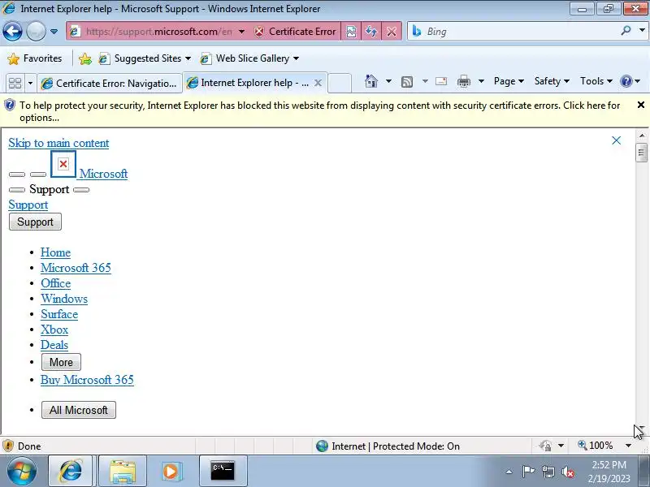Click the vertical scrollbar thumb
The height and width of the screenshot is (487, 650).
pyautogui.click(x=642, y=153)
